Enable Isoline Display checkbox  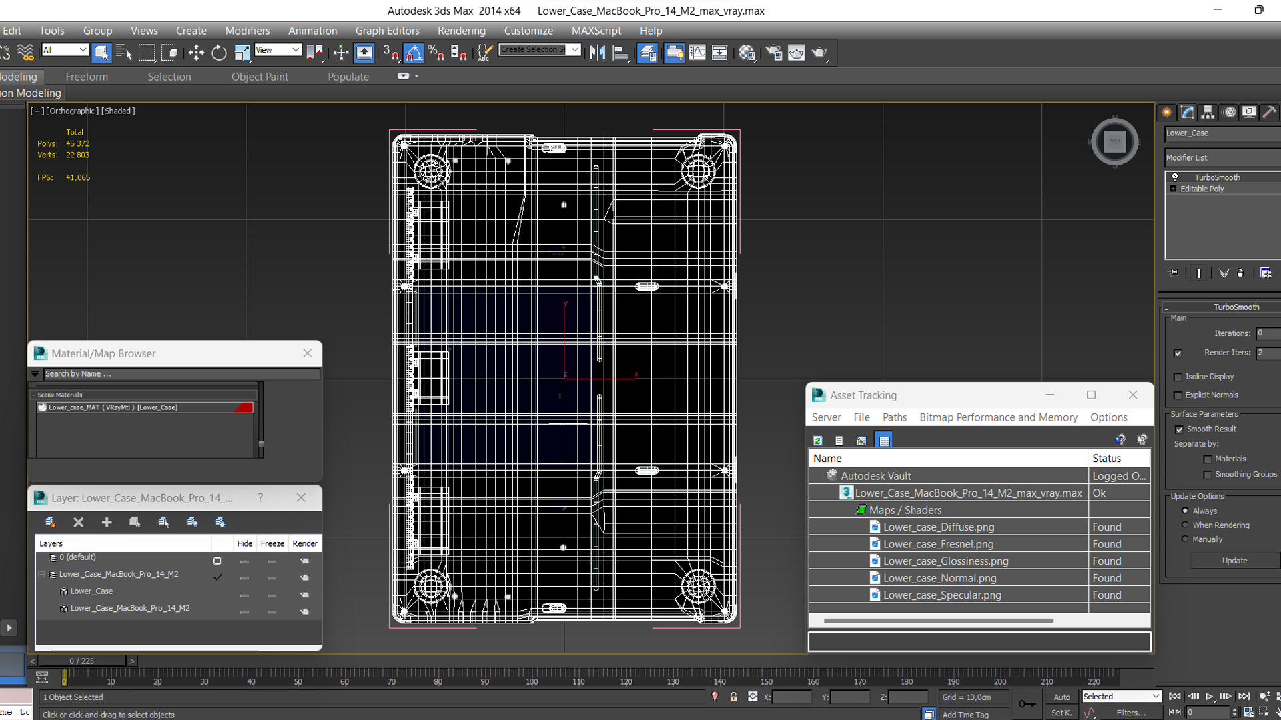1178,377
